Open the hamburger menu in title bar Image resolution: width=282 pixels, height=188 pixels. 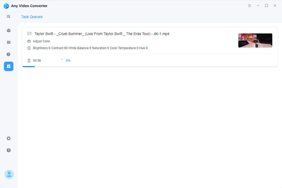tap(250, 6)
